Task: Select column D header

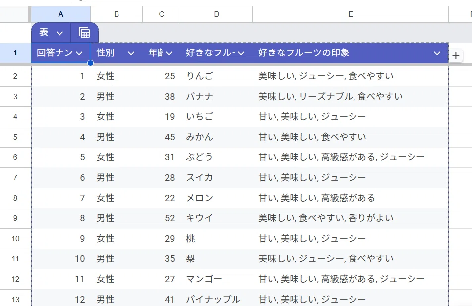Action: pos(217,14)
